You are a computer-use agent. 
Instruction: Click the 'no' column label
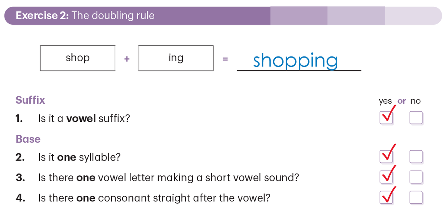click(x=416, y=101)
